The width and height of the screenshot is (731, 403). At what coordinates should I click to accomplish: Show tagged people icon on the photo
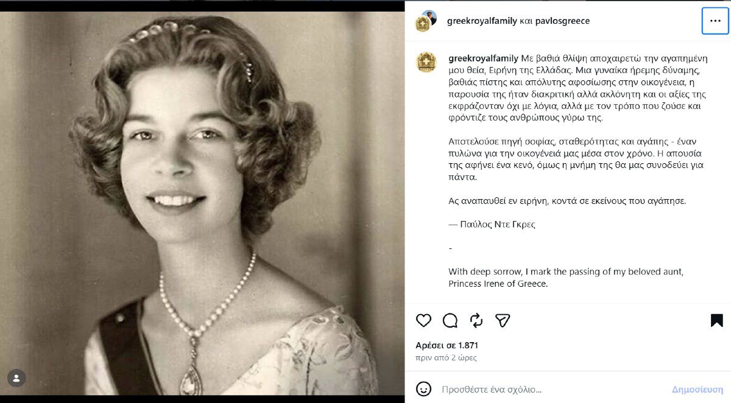tap(16, 378)
